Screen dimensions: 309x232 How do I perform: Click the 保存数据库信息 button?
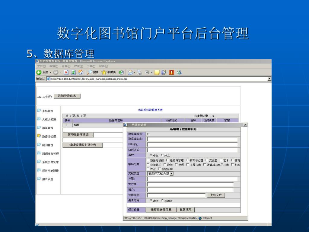click(161, 210)
